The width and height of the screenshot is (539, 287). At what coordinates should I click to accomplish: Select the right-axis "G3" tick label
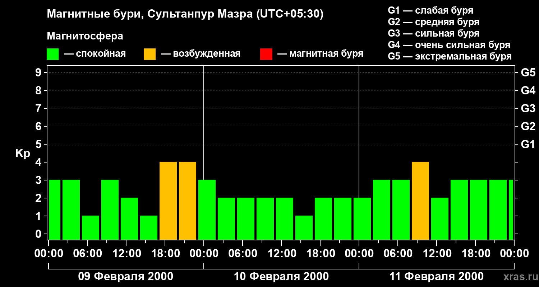pyautogui.click(x=528, y=108)
